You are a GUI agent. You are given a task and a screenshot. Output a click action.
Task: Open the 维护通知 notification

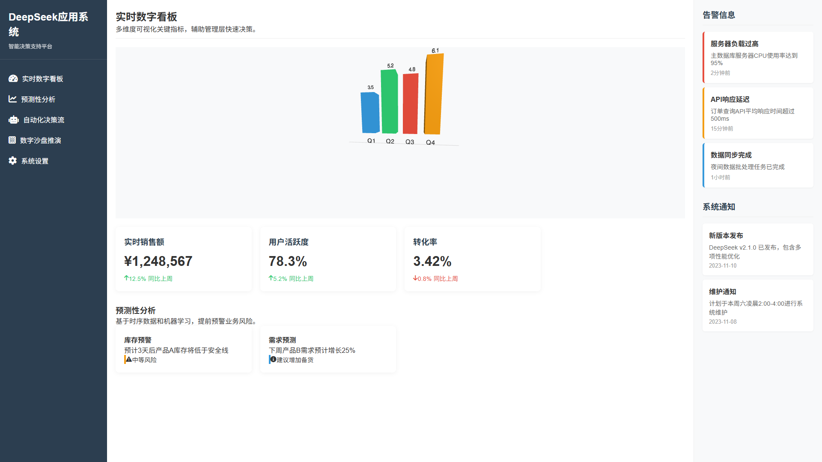pos(758,305)
